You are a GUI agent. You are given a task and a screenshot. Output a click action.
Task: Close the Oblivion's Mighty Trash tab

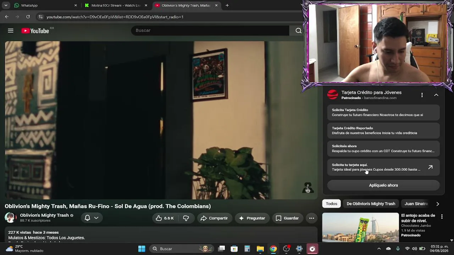tap(216, 5)
